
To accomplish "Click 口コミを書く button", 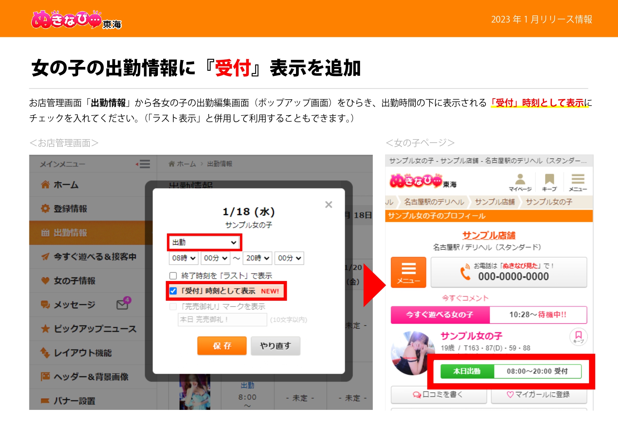I will 439,394.
